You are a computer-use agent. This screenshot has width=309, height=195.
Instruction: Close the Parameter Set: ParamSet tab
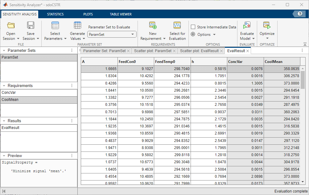pos(128,51)
